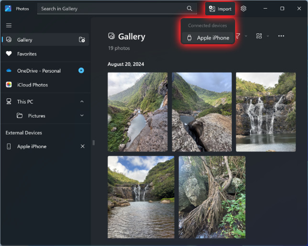Open the mountain river valley photo

click(x=138, y=112)
